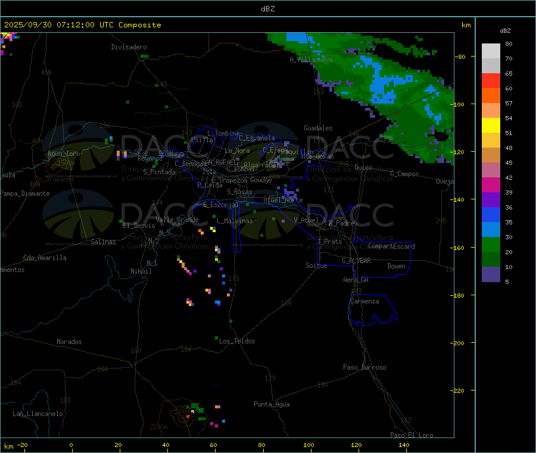Image resolution: width=536 pixels, height=453 pixels.
Task: Click the Cda_Amarilla label
Action: point(45,258)
